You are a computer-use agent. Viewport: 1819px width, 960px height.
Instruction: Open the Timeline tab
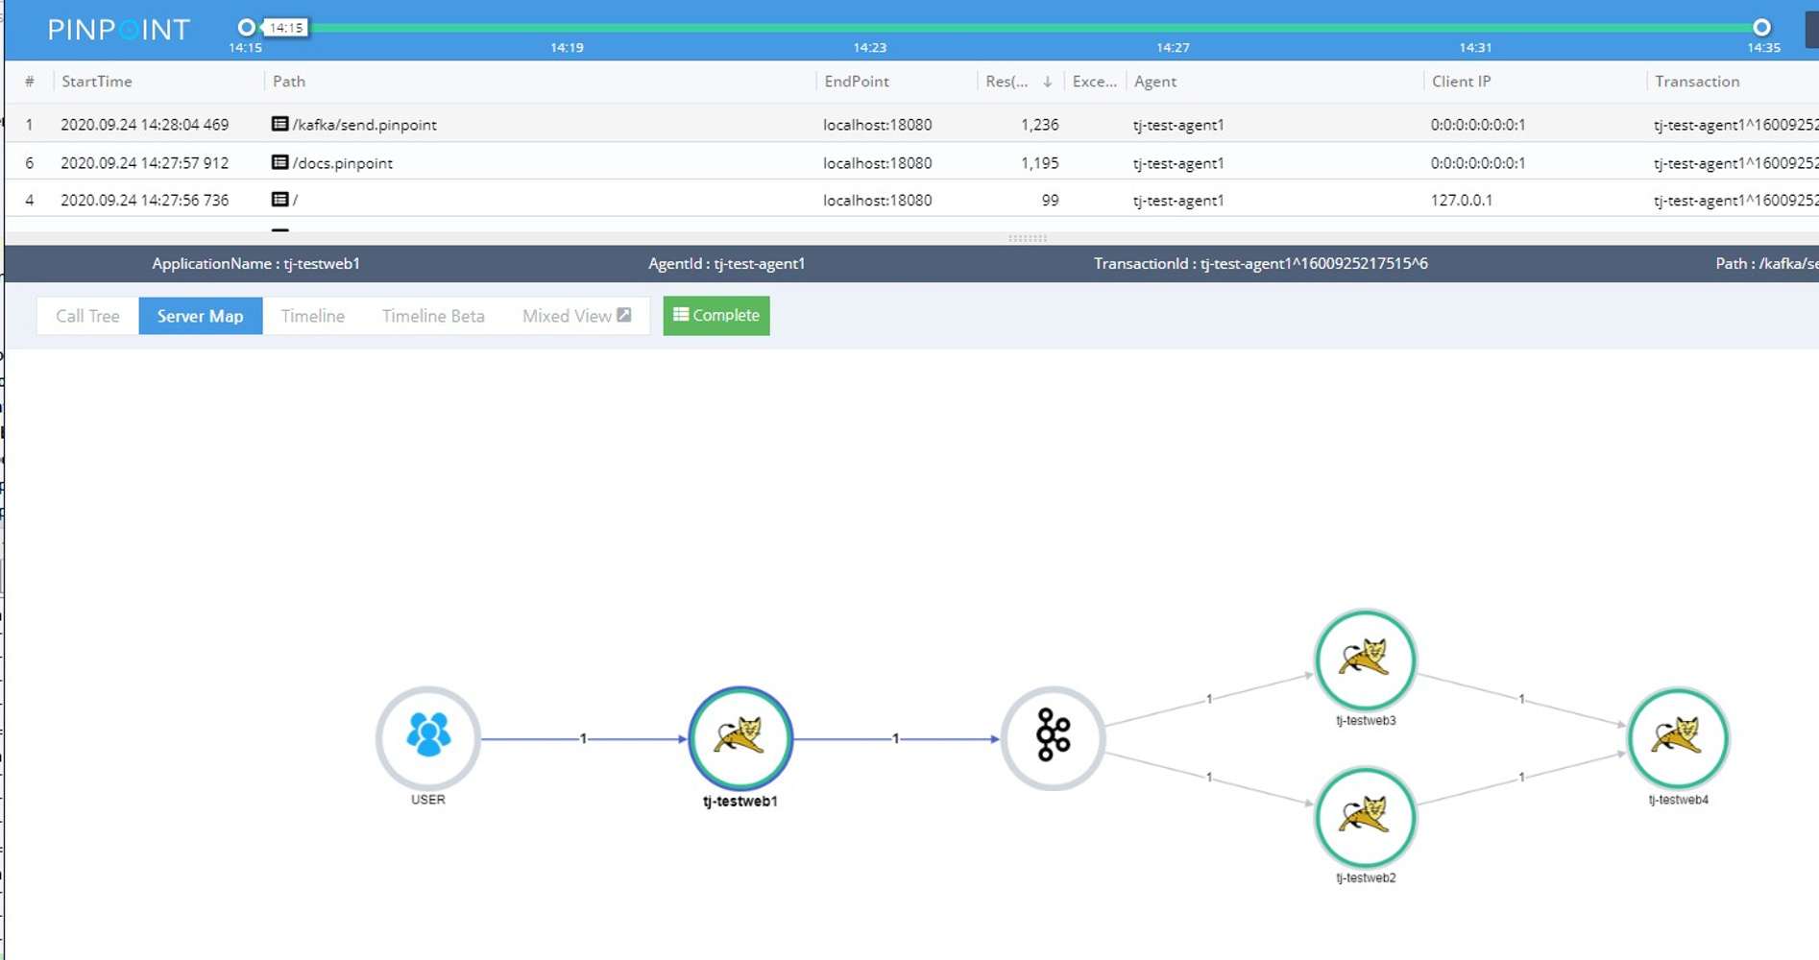[313, 316]
